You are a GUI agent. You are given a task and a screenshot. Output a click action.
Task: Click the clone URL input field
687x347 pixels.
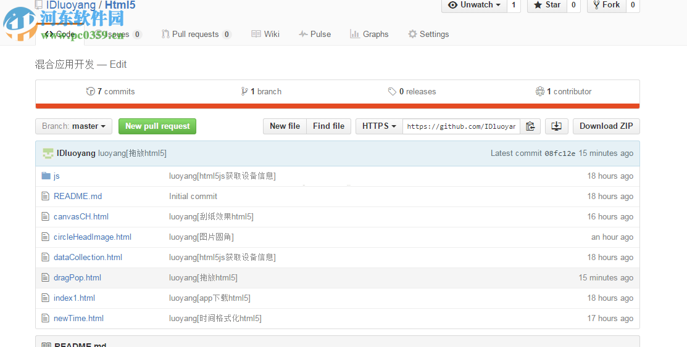(461, 126)
